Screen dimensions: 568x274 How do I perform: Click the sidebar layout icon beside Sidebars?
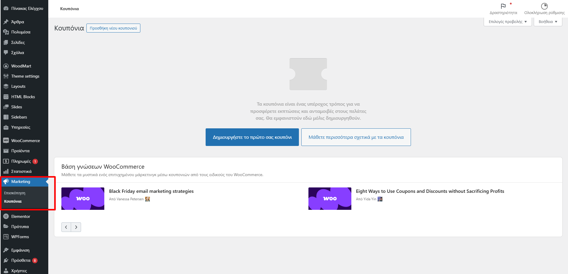point(6,117)
